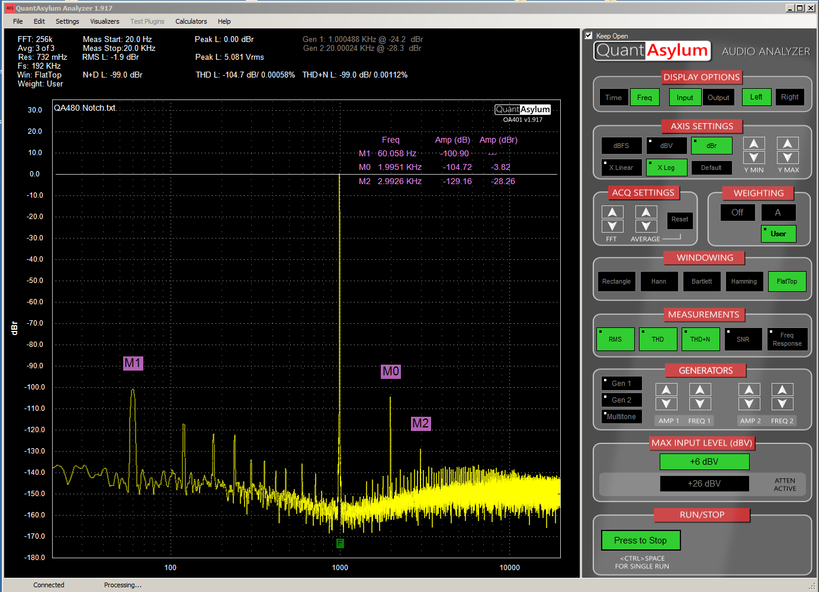Image resolution: width=819 pixels, height=592 pixels.
Task: Decrease Y MAX with the down arrow
Action: click(787, 157)
